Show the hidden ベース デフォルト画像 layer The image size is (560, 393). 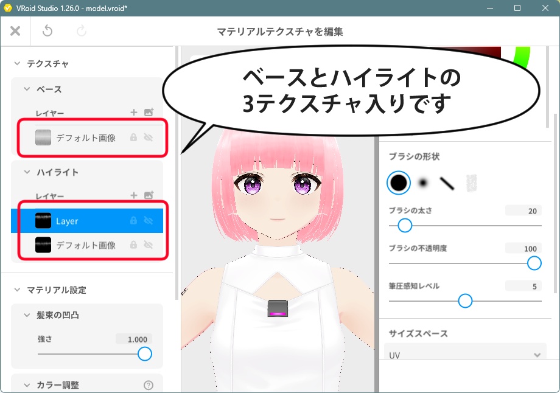[149, 137]
